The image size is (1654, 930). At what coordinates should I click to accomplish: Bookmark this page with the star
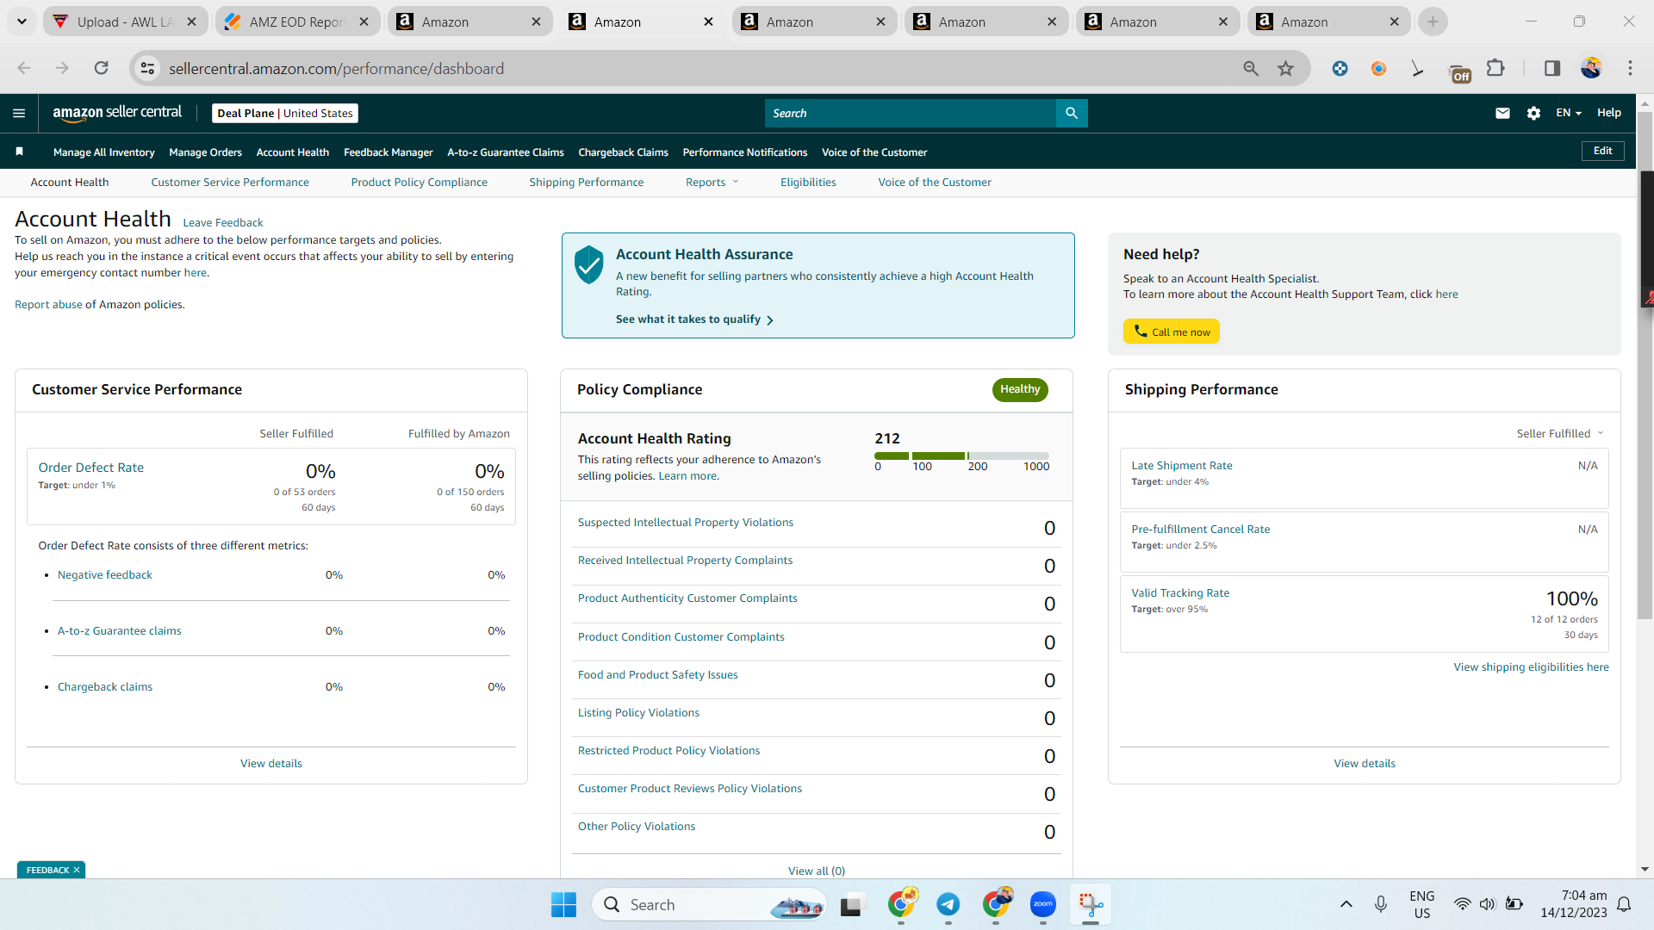pyautogui.click(x=1285, y=68)
